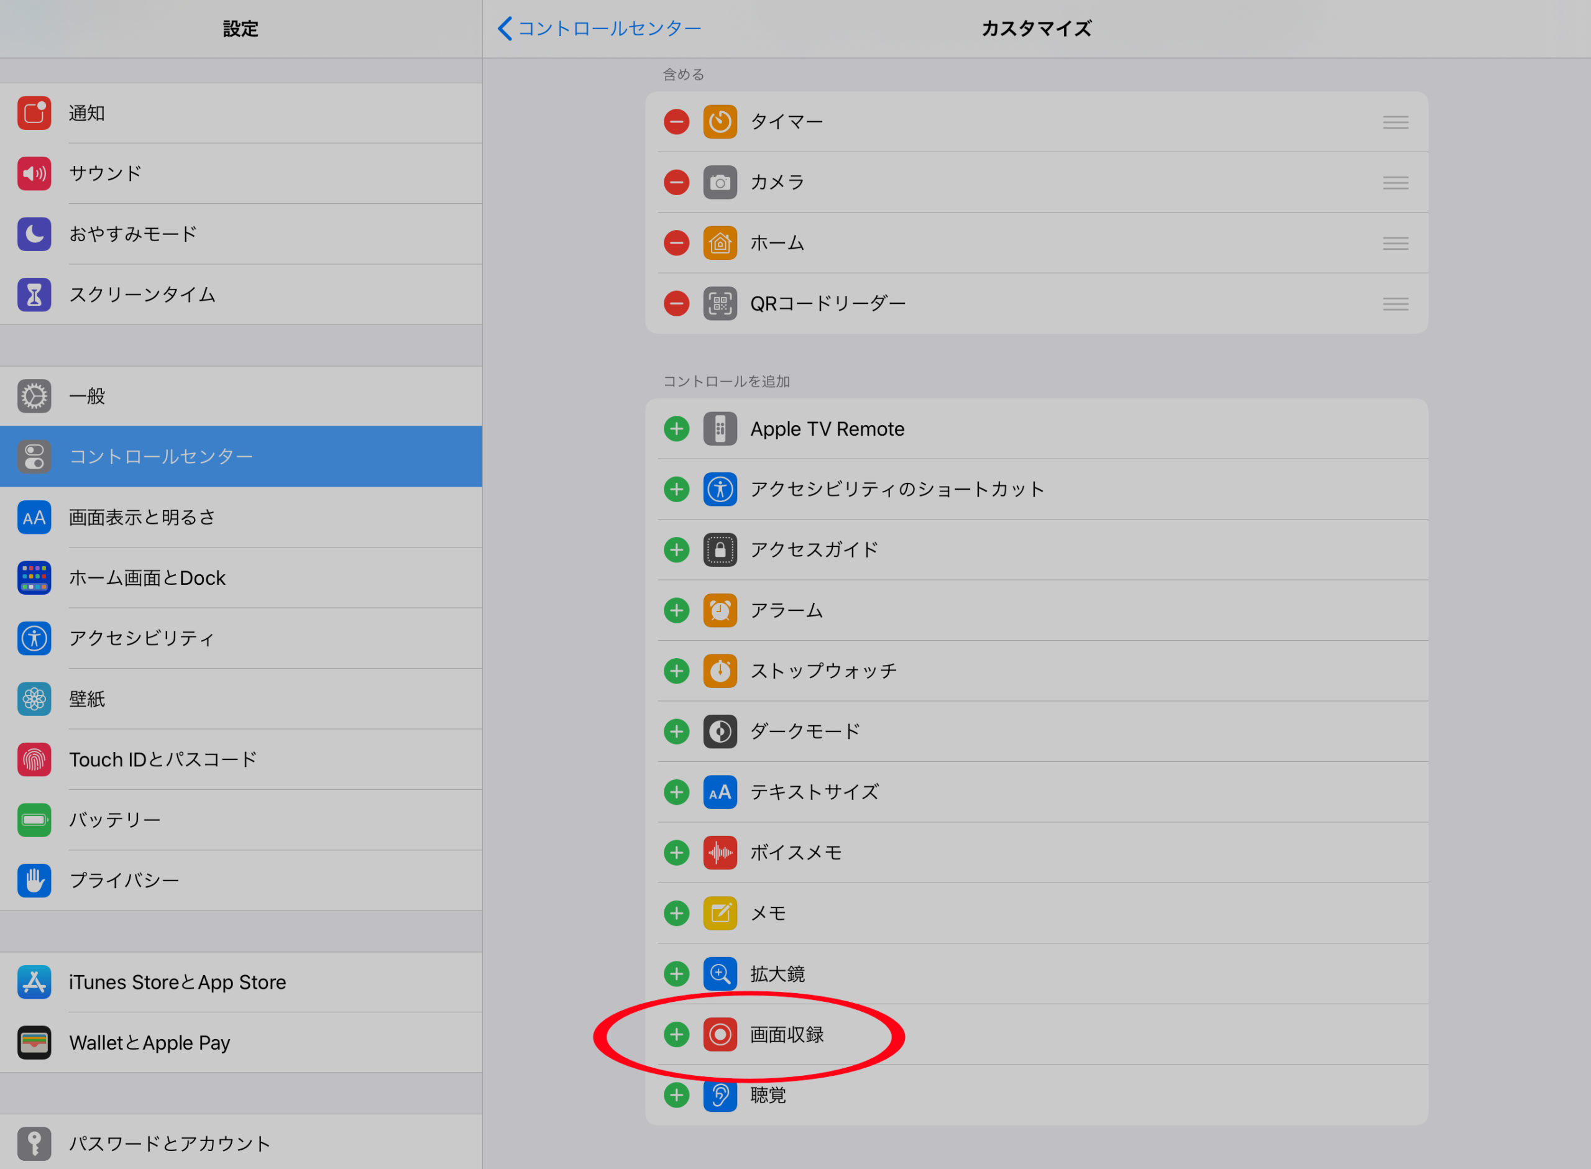This screenshot has height=1169, width=1591.
Task: Open iTunes StoreとApp Store settings
Action: 241,982
